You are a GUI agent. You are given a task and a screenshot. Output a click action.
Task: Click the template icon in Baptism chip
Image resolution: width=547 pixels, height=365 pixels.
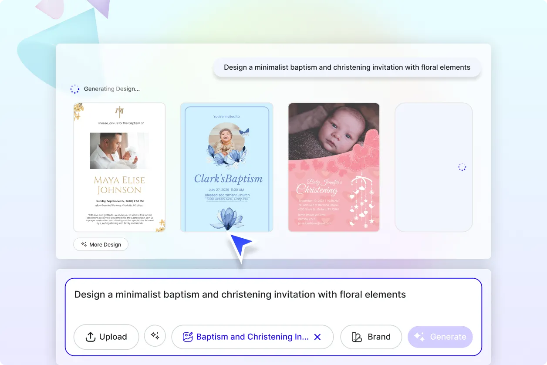tap(188, 337)
